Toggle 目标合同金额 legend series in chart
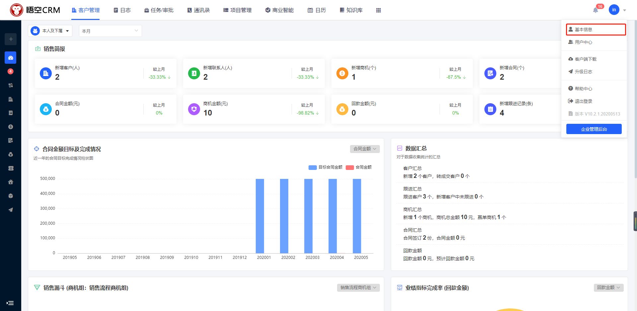This screenshot has width=637, height=311. coord(325,167)
